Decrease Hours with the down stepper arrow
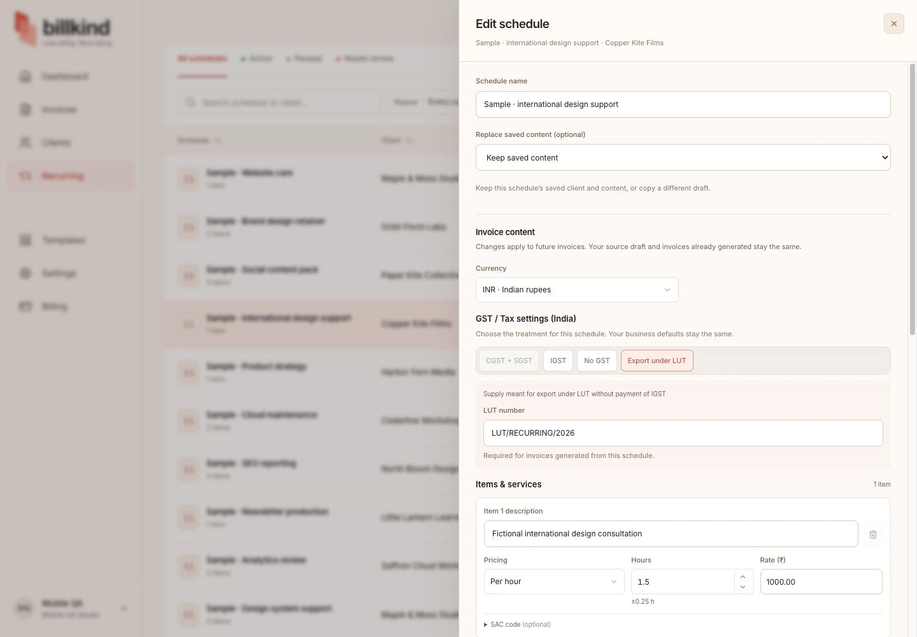 743,587
